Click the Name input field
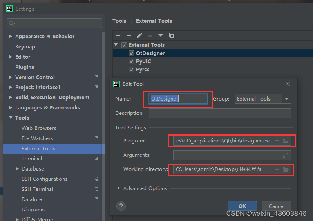The height and width of the screenshot is (221, 313). [x=178, y=99]
